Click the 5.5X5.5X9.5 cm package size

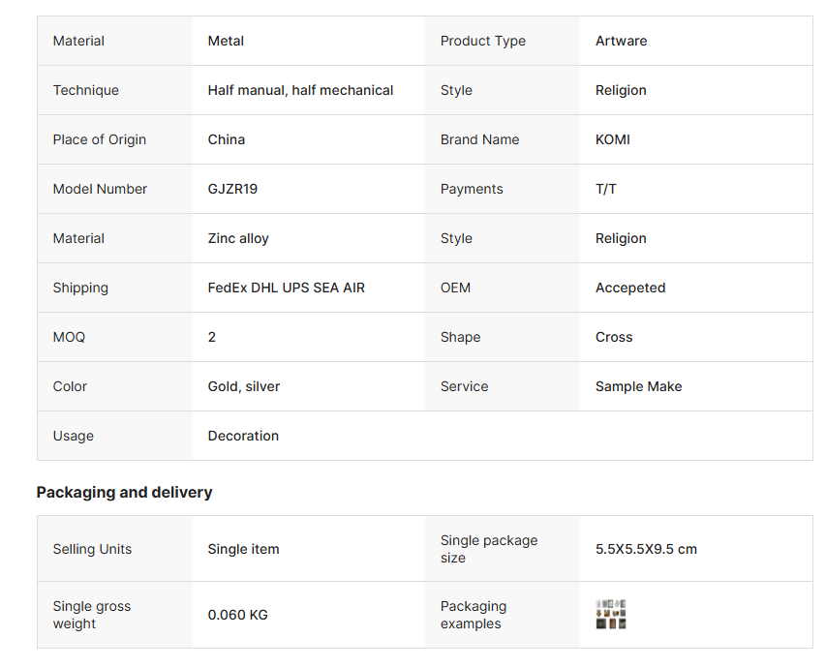pyautogui.click(x=646, y=549)
